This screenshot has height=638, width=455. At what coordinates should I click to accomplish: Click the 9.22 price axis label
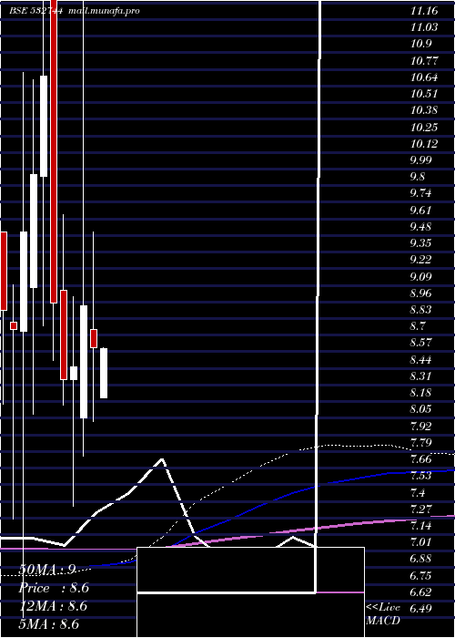tap(421, 260)
